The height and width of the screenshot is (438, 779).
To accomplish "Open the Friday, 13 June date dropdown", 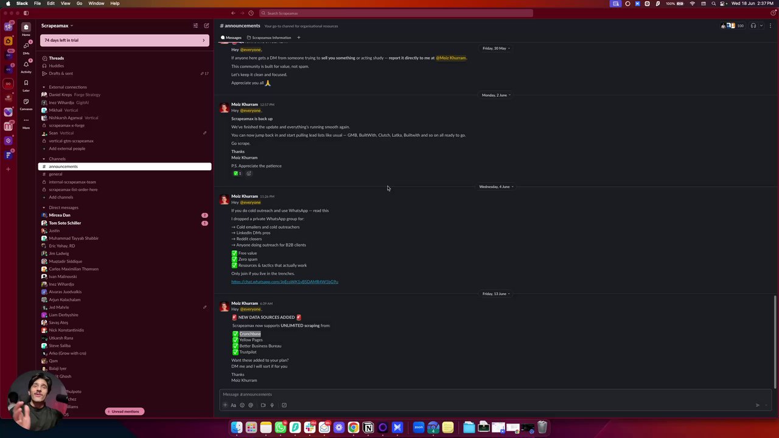I will pos(496,294).
